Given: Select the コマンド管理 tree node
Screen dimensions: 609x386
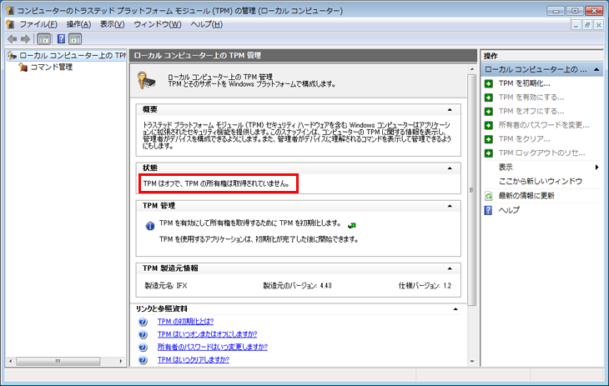Looking at the screenshot, I should pyautogui.click(x=50, y=68).
